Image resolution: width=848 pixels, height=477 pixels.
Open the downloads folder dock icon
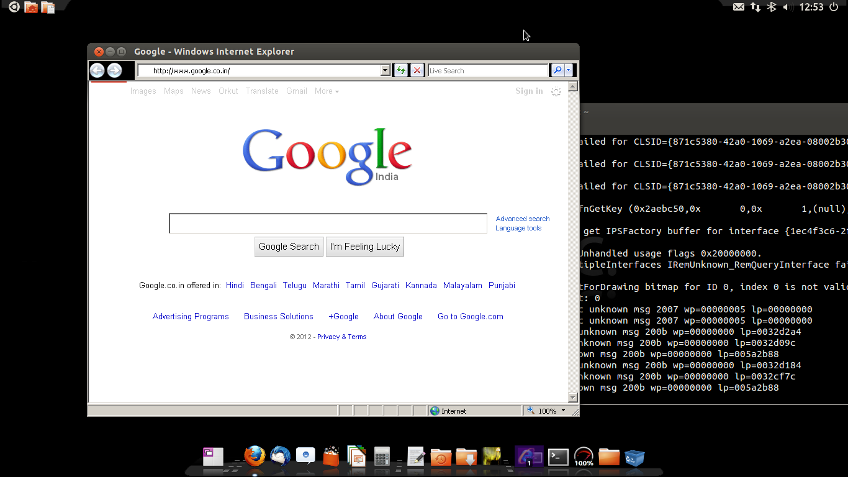[x=466, y=457]
